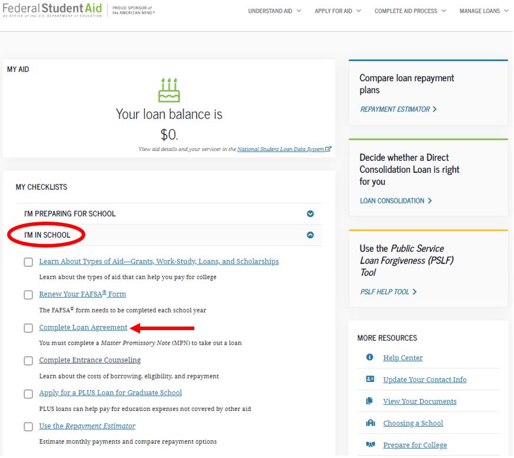This screenshot has width=514, height=458.
Task: Click the Federal Student Aid logo
Action: [52, 10]
